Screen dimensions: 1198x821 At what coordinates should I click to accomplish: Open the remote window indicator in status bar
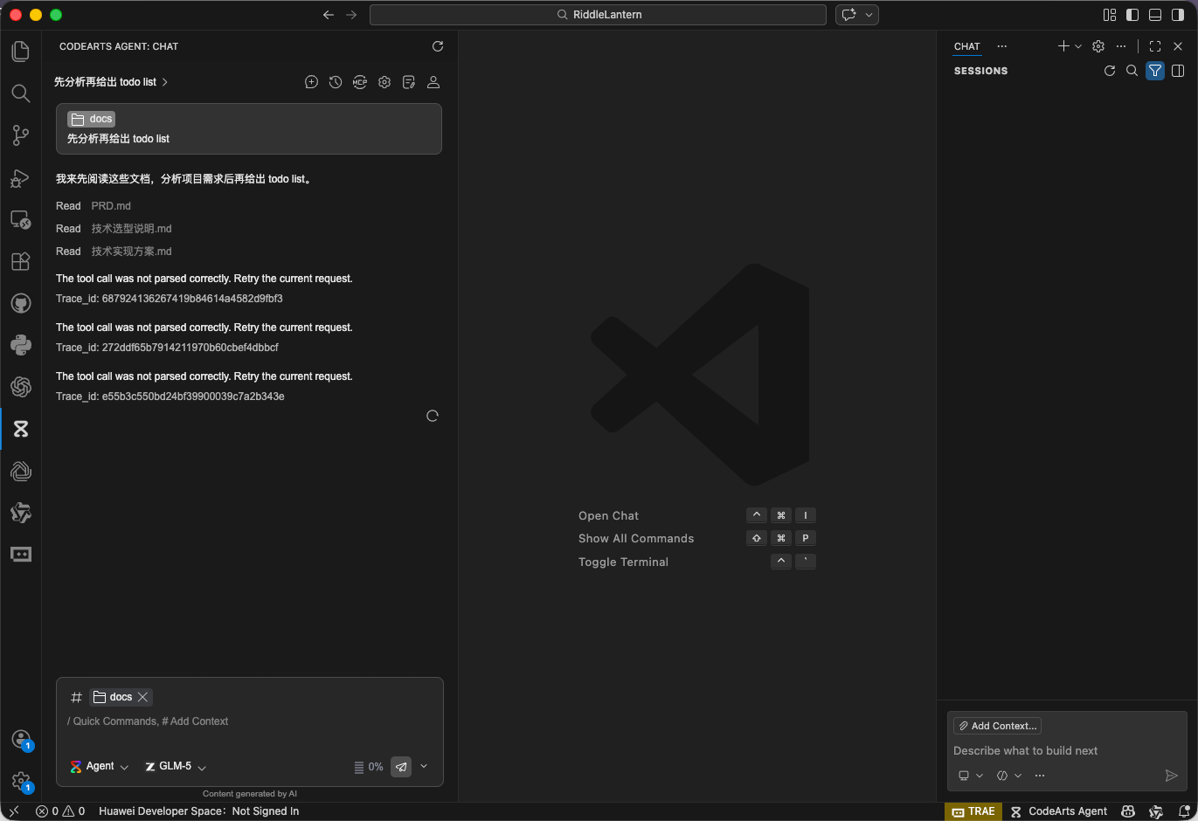click(x=14, y=811)
